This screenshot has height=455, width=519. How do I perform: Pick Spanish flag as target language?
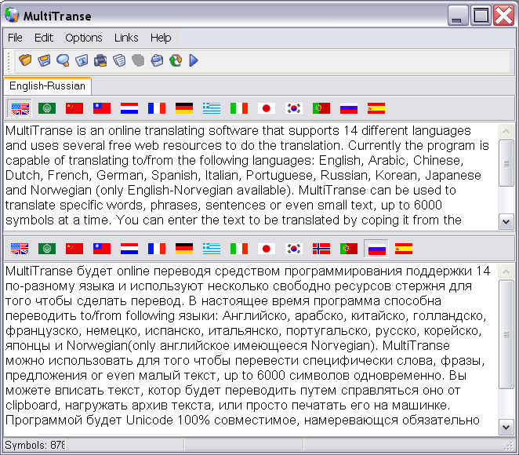404,249
